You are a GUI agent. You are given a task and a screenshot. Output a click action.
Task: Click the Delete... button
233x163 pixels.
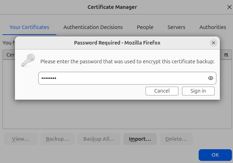(176, 139)
